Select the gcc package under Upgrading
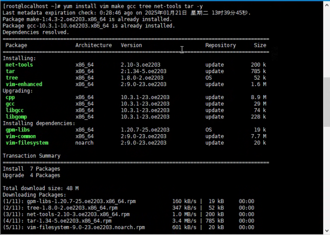 10,104
